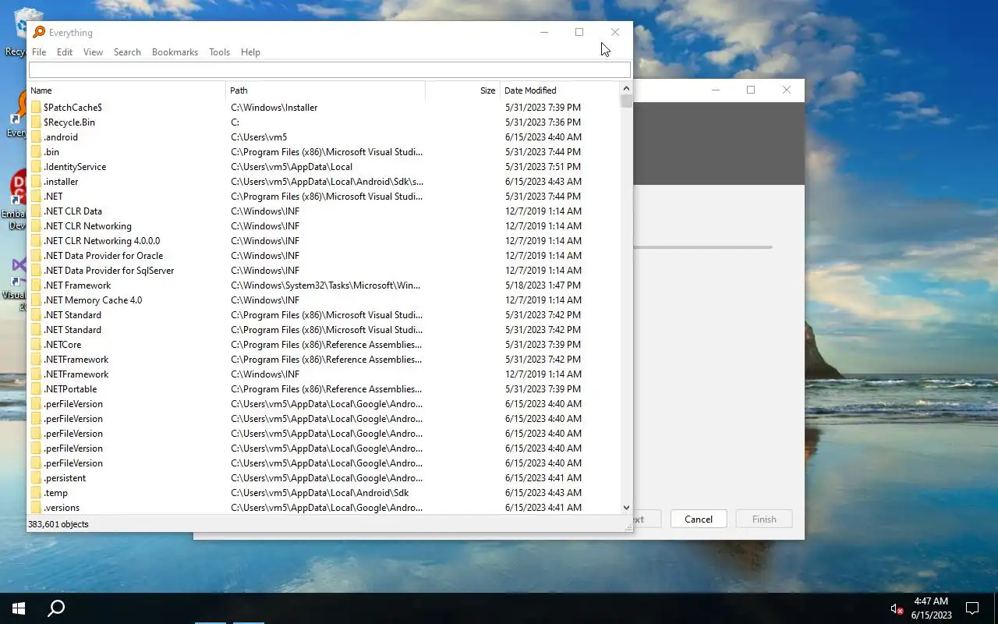The height and width of the screenshot is (624, 998).
Task: Click folder icon of .NET CLR Networking 4.0.0.0
Action: click(36, 241)
